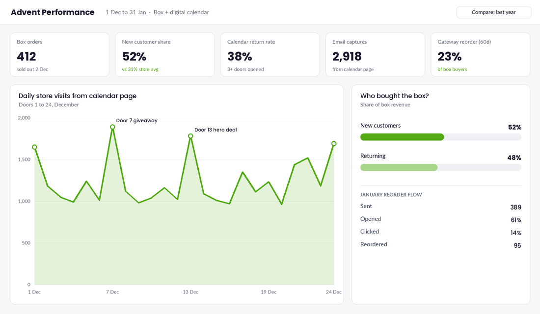The width and height of the screenshot is (540, 314).
Task: Click the Reordered row label
Action: (374, 244)
